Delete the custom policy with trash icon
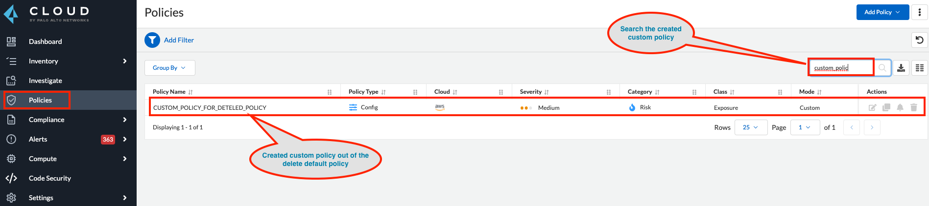929x206 pixels. pos(914,107)
